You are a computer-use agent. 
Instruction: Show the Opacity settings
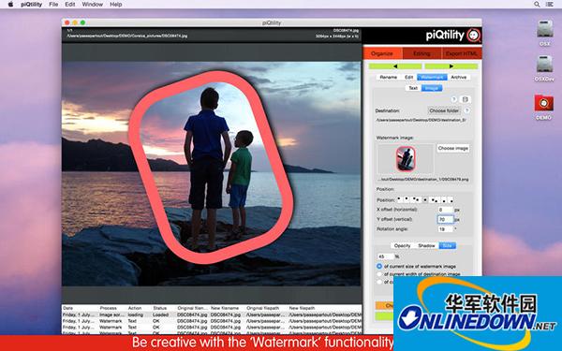[402, 245]
